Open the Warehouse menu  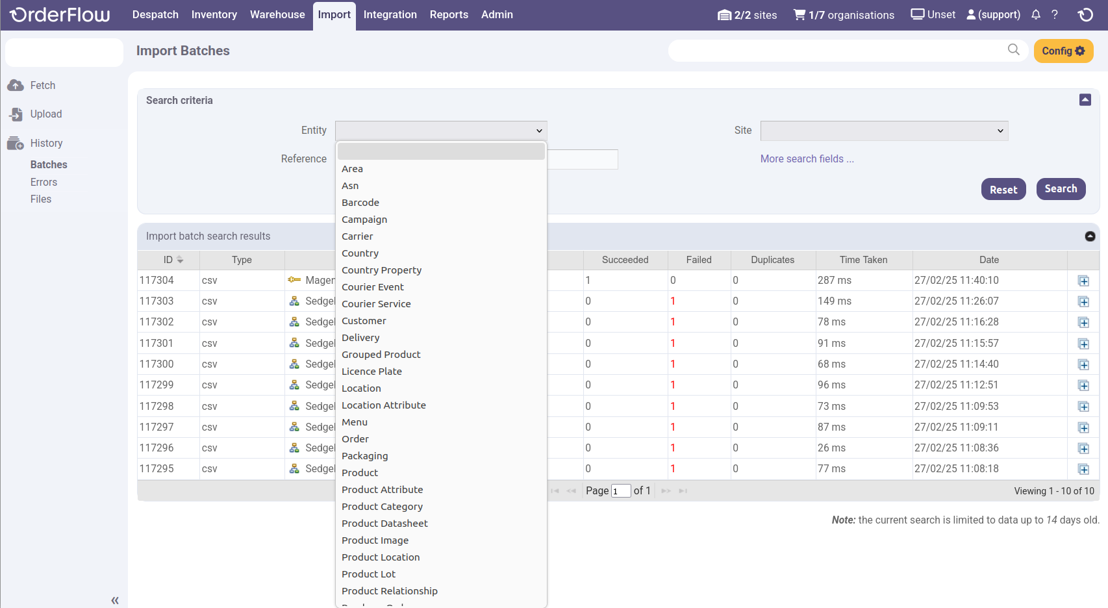click(x=277, y=14)
